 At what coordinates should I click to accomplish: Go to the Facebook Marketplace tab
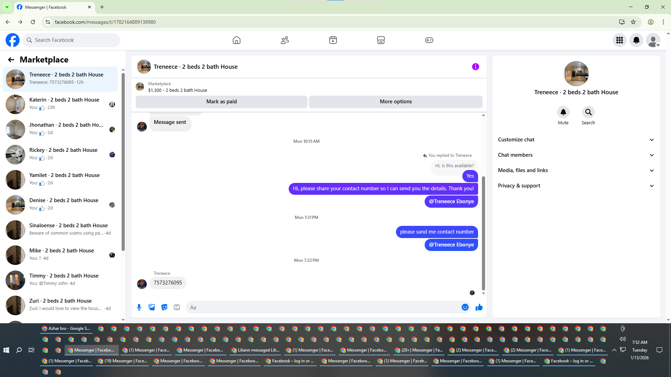(x=381, y=40)
